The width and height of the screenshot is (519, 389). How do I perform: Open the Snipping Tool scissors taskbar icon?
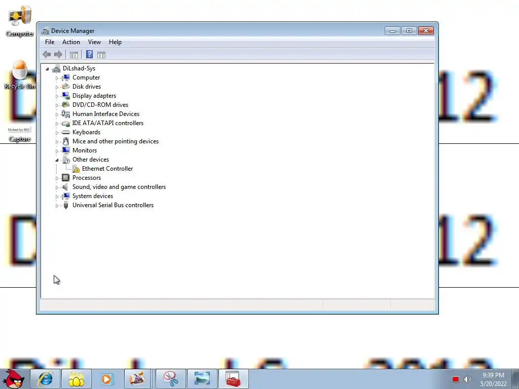pyautogui.click(x=171, y=379)
